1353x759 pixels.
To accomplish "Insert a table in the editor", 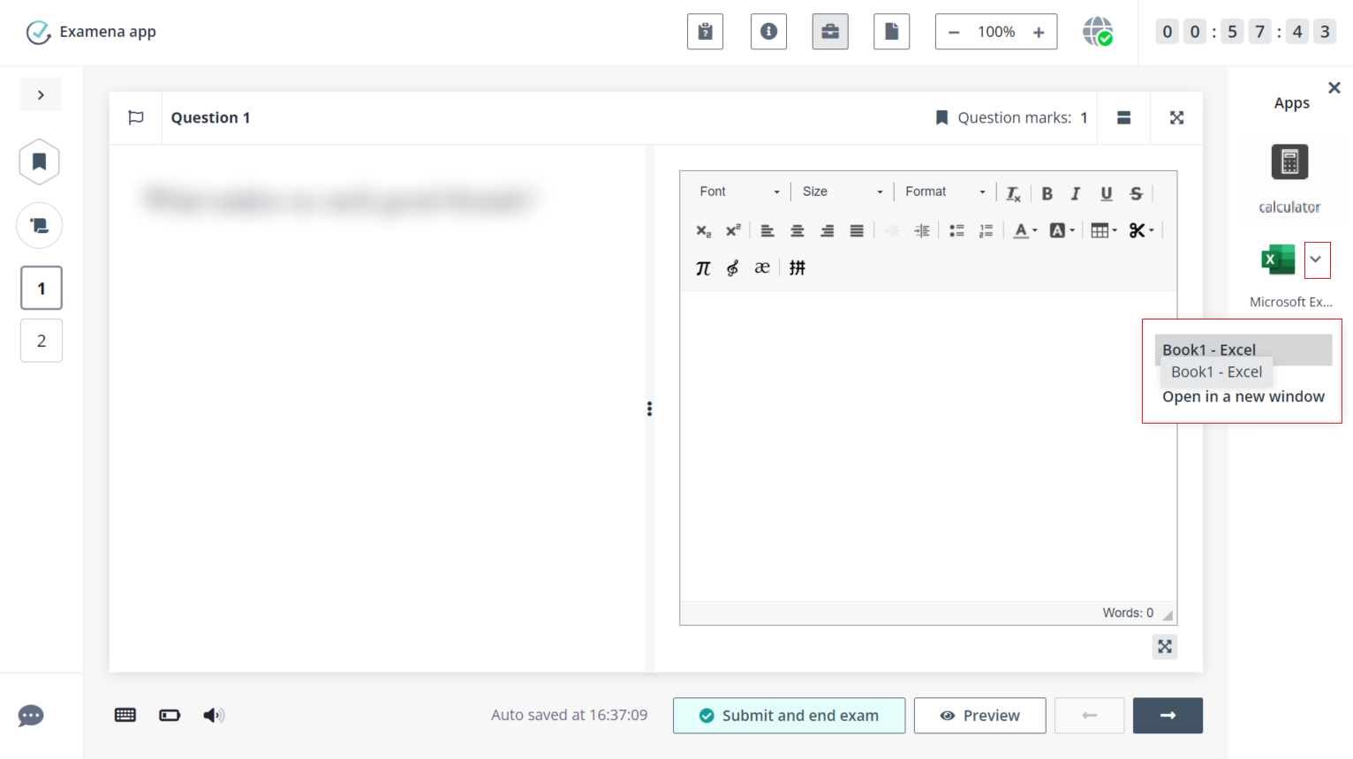I will [1100, 230].
